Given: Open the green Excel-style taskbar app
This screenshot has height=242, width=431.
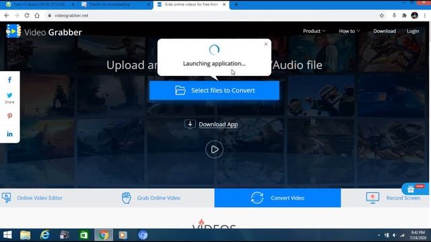Looking at the screenshot, I should pyautogui.click(x=84, y=235).
